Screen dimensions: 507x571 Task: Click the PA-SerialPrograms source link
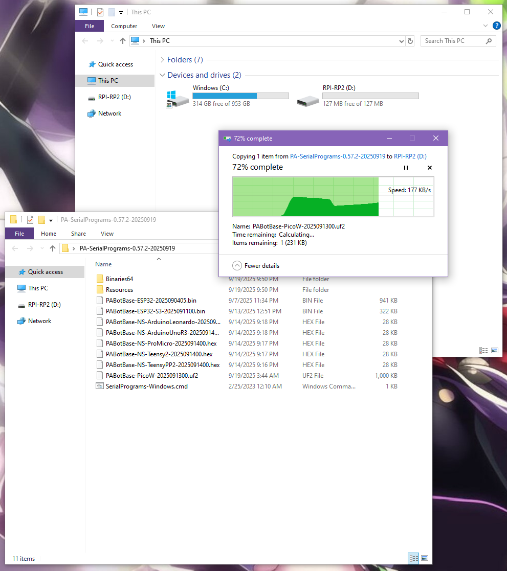pos(337,156)
